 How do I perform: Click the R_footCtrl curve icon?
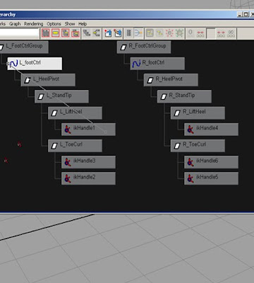pos(136,64)
